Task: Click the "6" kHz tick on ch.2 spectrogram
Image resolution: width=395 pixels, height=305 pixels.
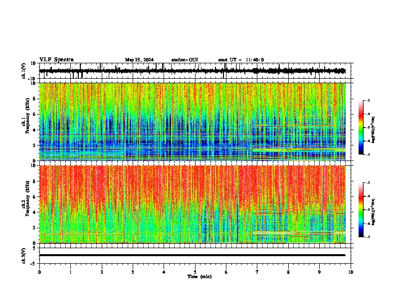Action: coord(35,197)
